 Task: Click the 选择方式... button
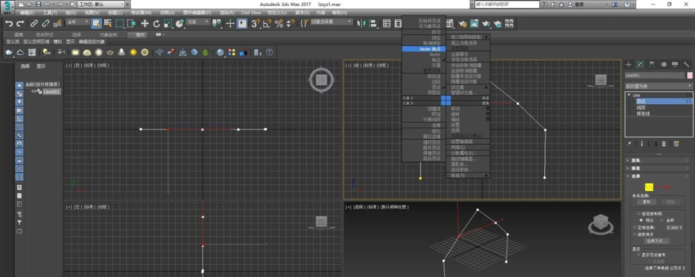(x=657, y=241)
